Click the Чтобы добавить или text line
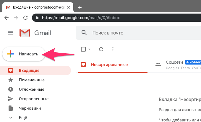 click(180, 120)
